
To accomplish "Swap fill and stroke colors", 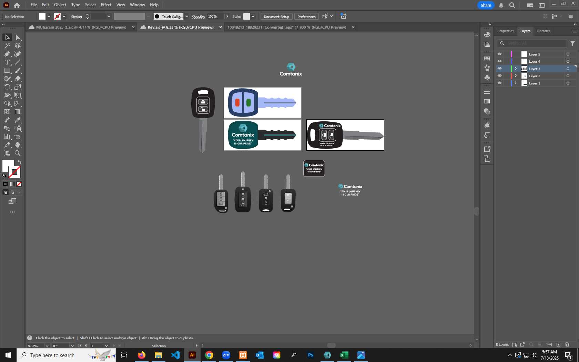I will coord(20,162).
